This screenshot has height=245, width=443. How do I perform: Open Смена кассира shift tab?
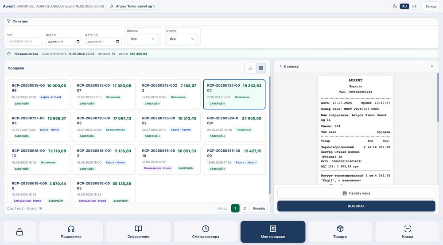tap(206, 232)
